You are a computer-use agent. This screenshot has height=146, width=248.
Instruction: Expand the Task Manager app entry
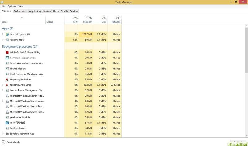coord(3,40)
